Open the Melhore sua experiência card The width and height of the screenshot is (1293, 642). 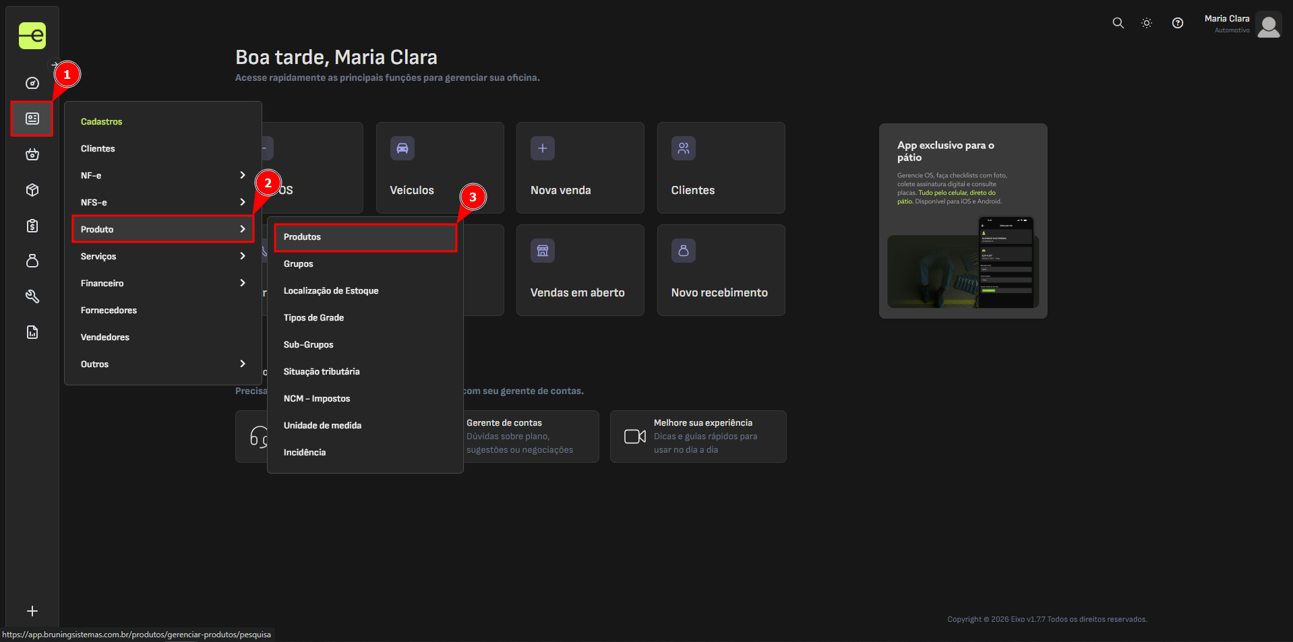click(x=698, y=437)
